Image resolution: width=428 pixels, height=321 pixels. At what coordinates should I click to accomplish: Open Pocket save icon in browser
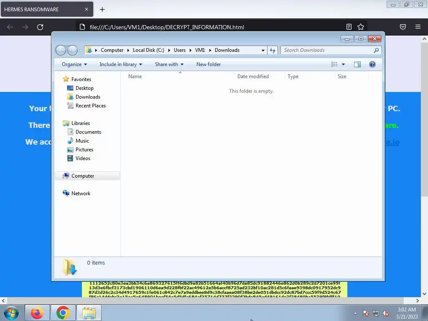coord(403,27)
